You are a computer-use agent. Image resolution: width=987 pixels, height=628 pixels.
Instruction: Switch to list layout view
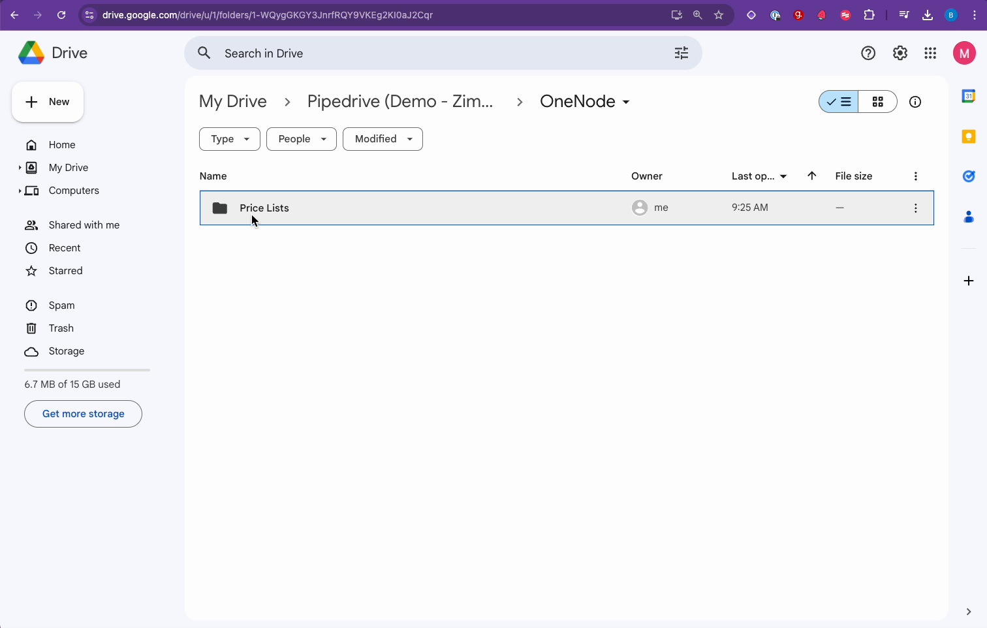click(x=839, y=102)
